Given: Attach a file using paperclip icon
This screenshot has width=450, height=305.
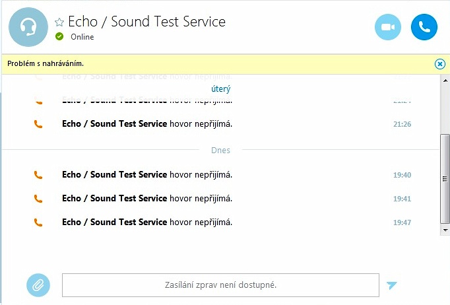Looking at the screenshot, I should [x=38, y=285].
